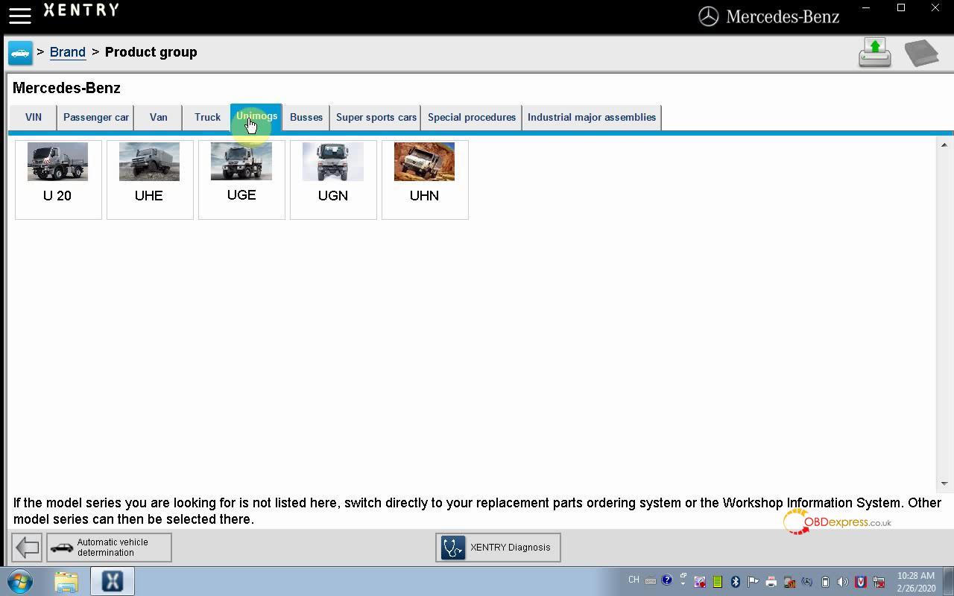
Task: Click the back arrow button
Action: (27, 548)
